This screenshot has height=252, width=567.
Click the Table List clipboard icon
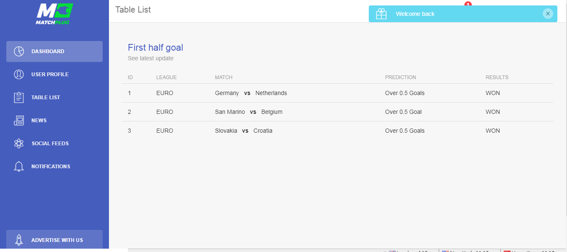pos(19,98)
